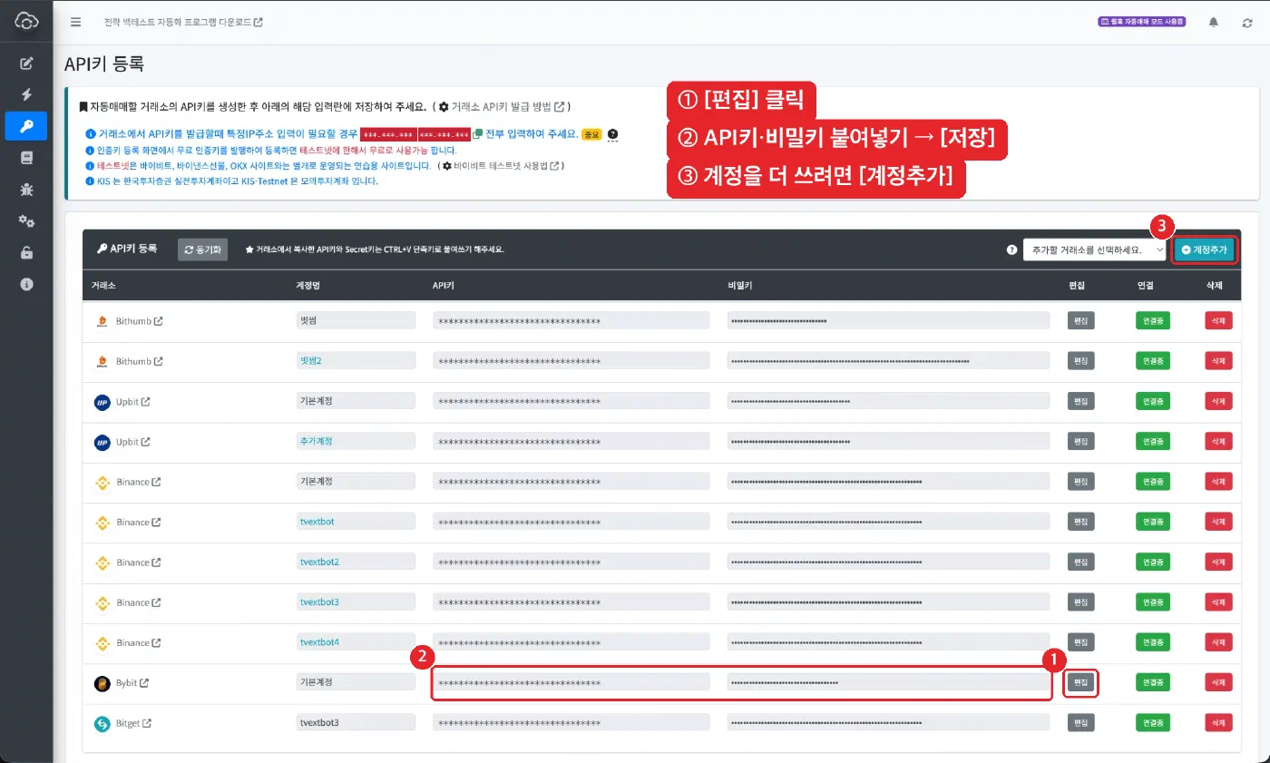The height and width of the screenshot is (763, 1270).
Task: Open the gears settings icon in sidebar
Action: (26, 221)
